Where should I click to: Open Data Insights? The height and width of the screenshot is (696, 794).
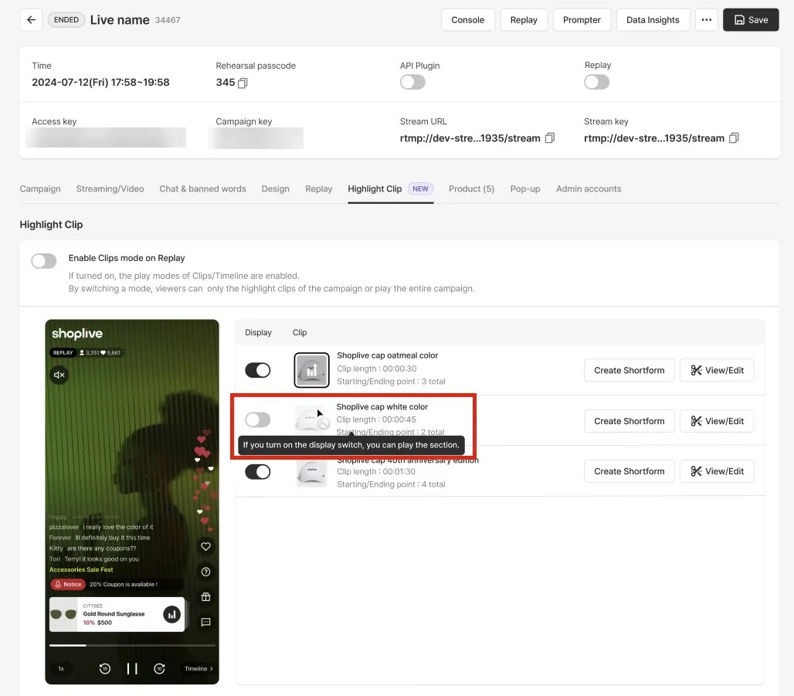(653, 20)
